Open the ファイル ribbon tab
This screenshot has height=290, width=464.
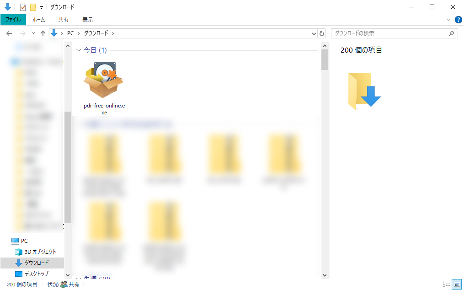pos(13,20)
